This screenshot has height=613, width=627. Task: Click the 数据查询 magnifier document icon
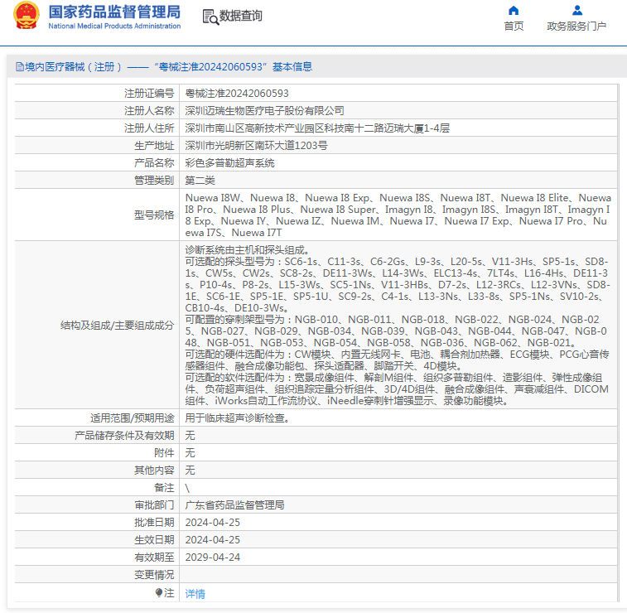tap(210, 17)
